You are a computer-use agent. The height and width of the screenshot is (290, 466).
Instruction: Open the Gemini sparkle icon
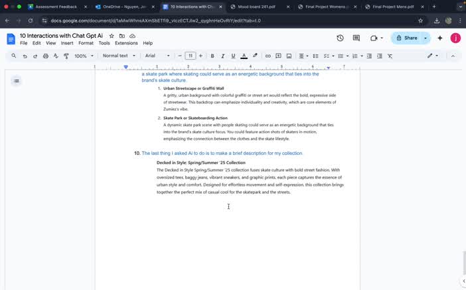tap(440, 38)
